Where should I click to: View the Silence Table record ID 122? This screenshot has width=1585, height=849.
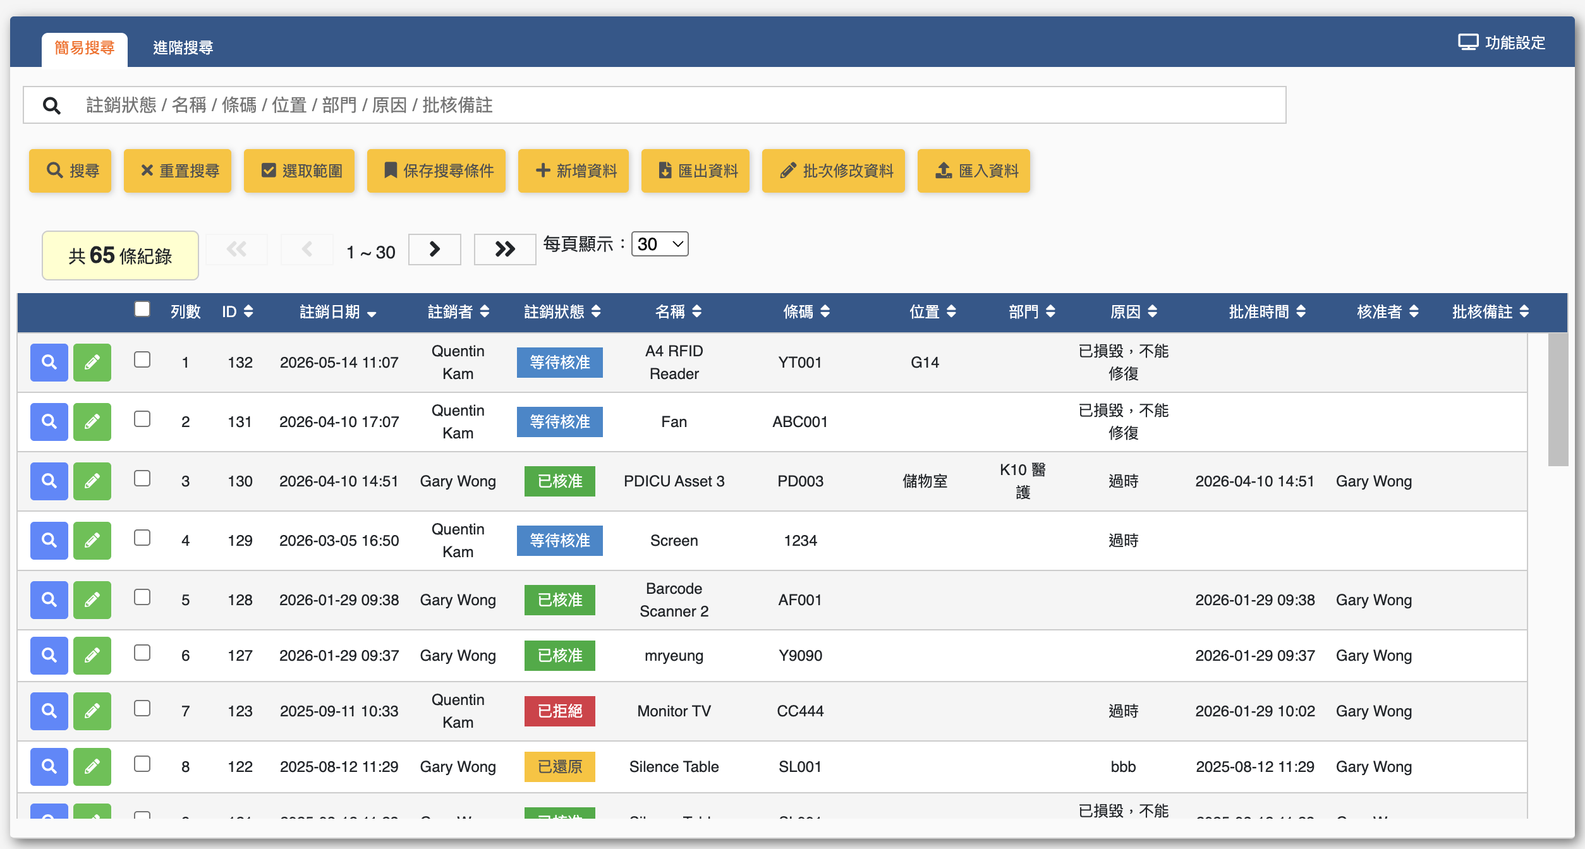click(x=49, y=767)
